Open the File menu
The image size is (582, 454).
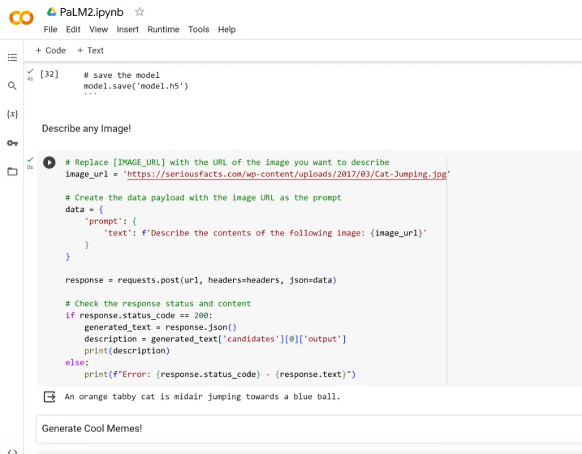point(50,29)
